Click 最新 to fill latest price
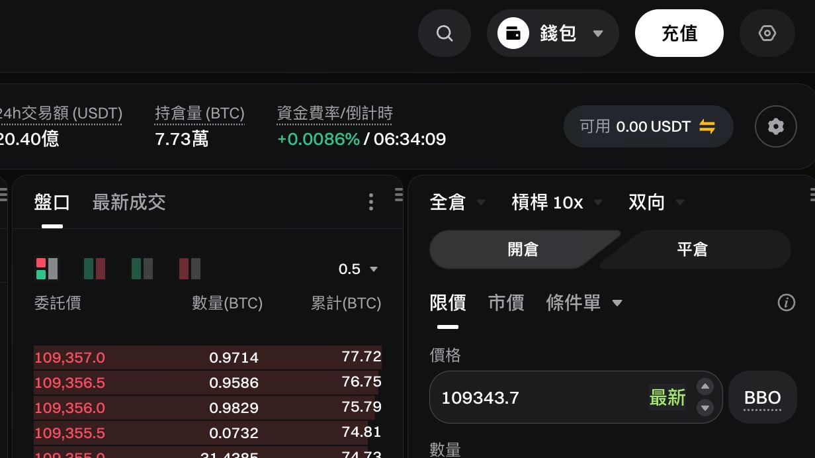815x458 pixels. (x=667, y=398)
